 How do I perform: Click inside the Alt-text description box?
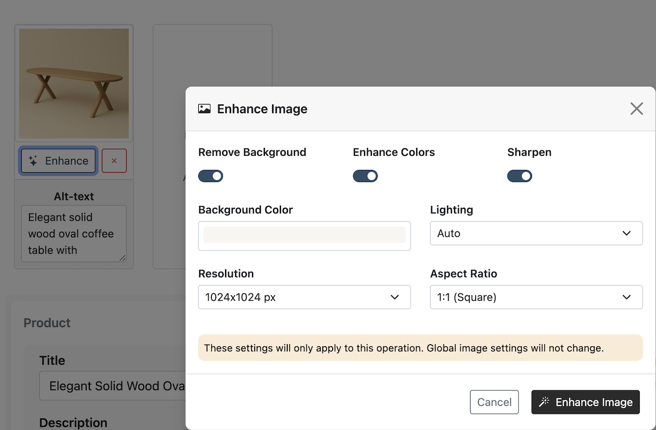click(x=73, y=234)
